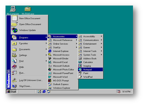This screenshot has width=144, height=105.
Task: Click the Microsoft Binder clip icon
Action: point(50,58)
